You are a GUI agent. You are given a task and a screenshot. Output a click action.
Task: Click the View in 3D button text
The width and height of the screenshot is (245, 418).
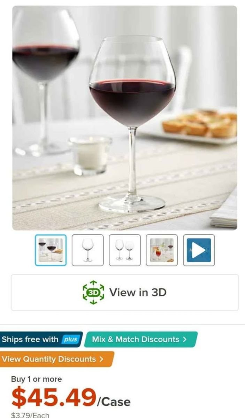[x=138, y=292]
